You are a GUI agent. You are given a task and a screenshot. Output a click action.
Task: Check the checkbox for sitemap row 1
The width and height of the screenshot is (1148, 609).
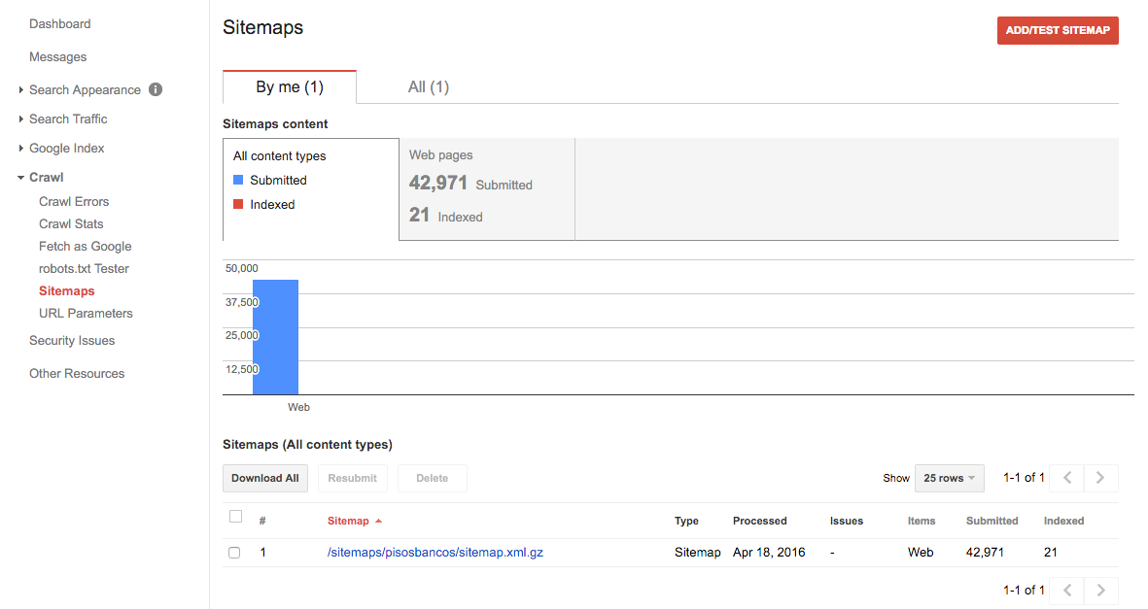[234, 552]
